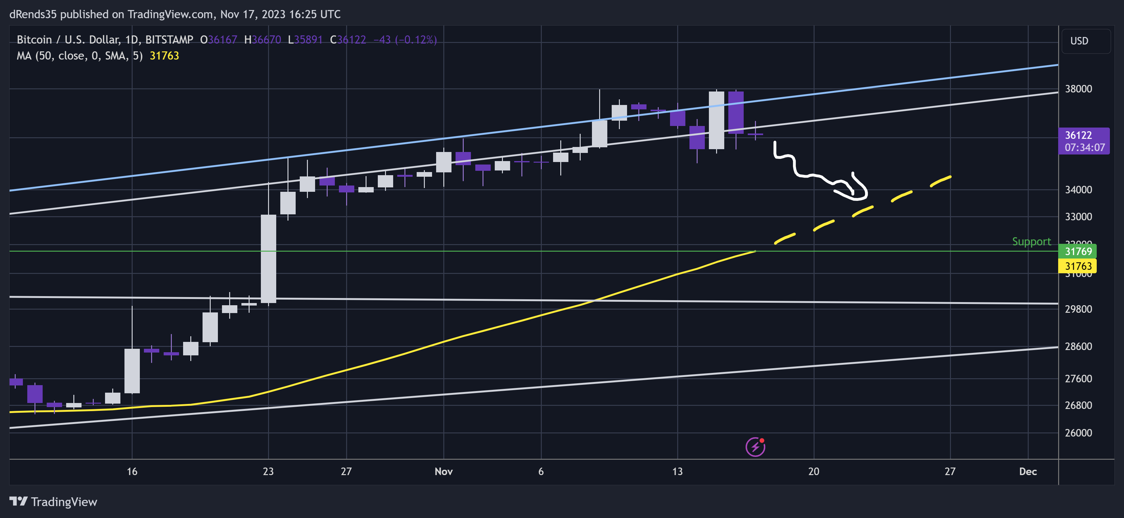Click the 34000 price axis label
1124x518 pixels.
click(x=1078, y=190)
